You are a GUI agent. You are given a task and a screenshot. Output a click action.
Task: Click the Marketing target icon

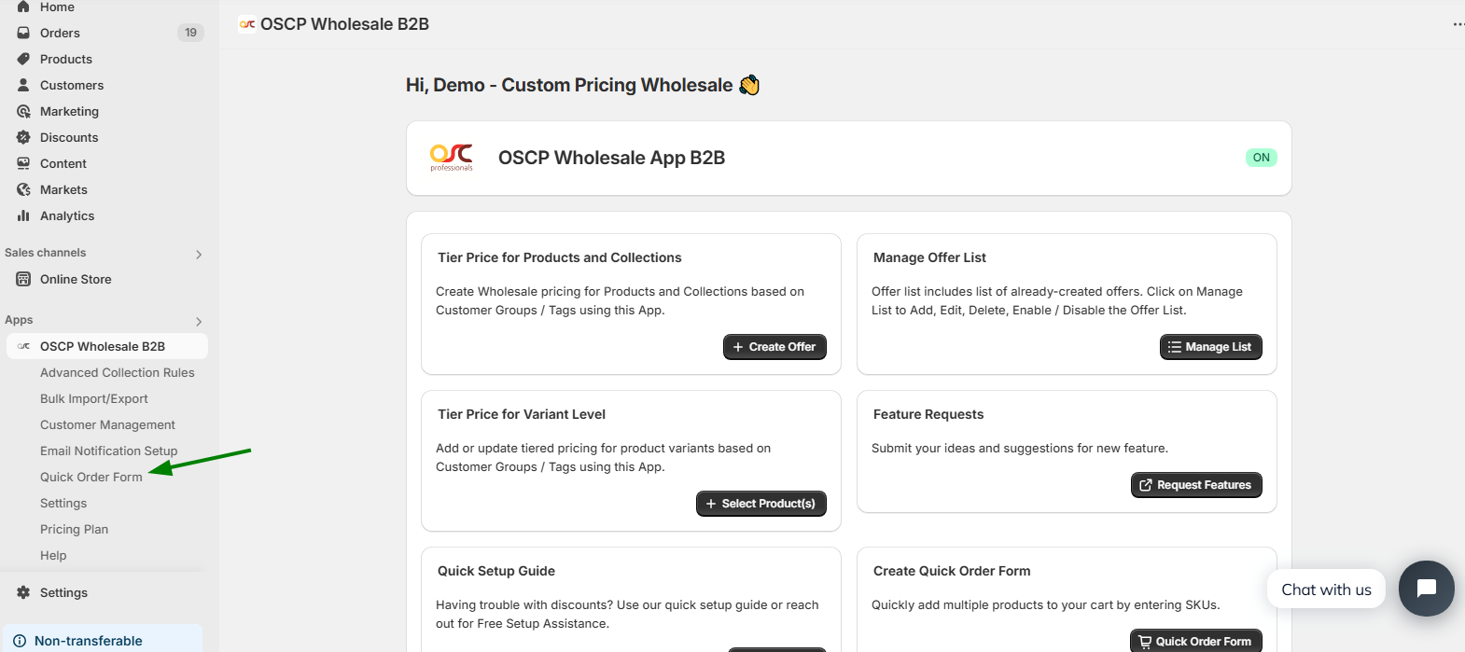[x=23, y=111]
